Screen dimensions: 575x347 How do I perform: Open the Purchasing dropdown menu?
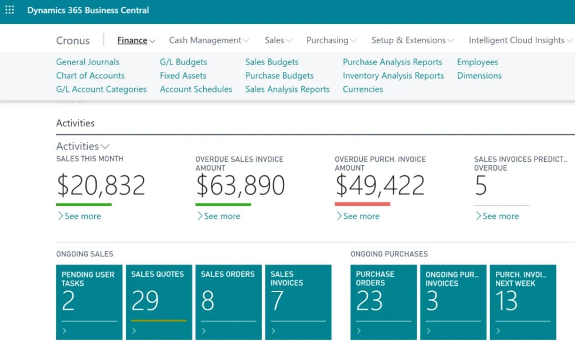point(331,40)
